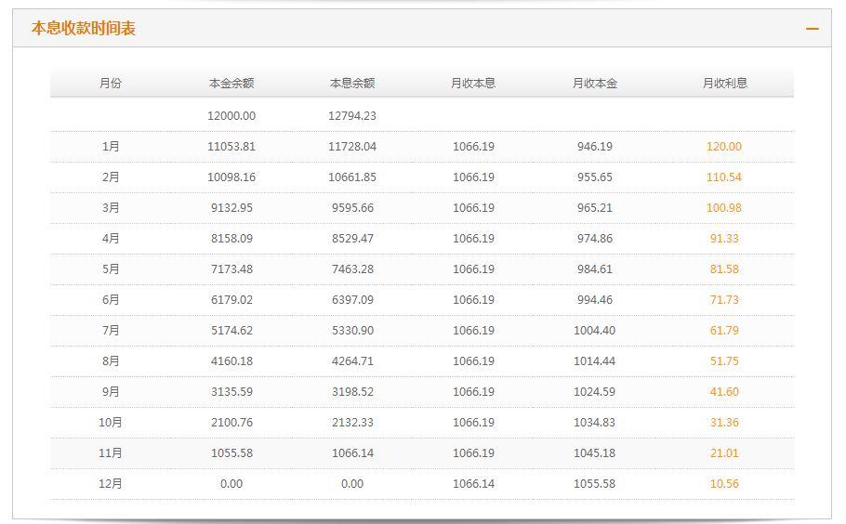Click the 本息收款时间表 panel title
This screenshot has height=524, width=846.
tap(83, 28)
